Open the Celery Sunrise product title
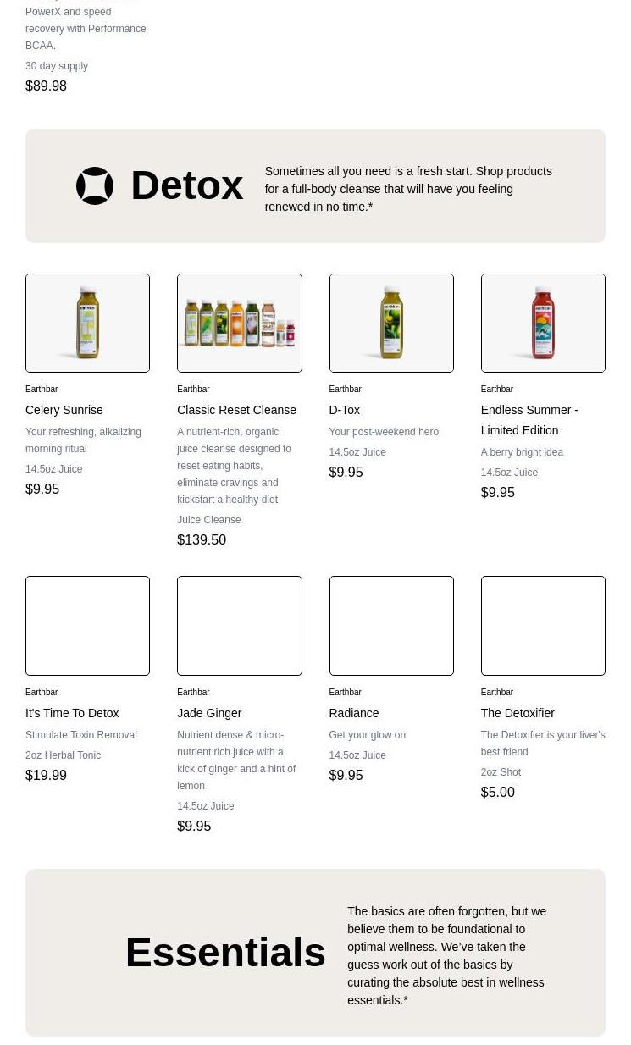631x1045 pixels. (x=64, y=410)
